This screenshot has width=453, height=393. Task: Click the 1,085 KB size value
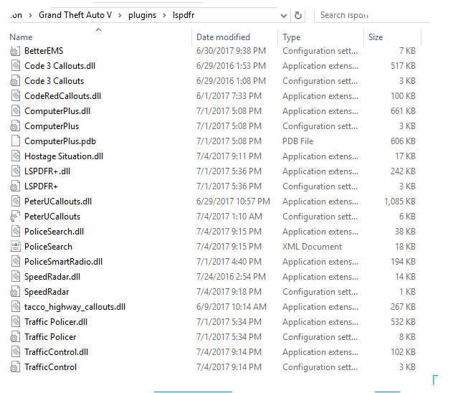400,202
